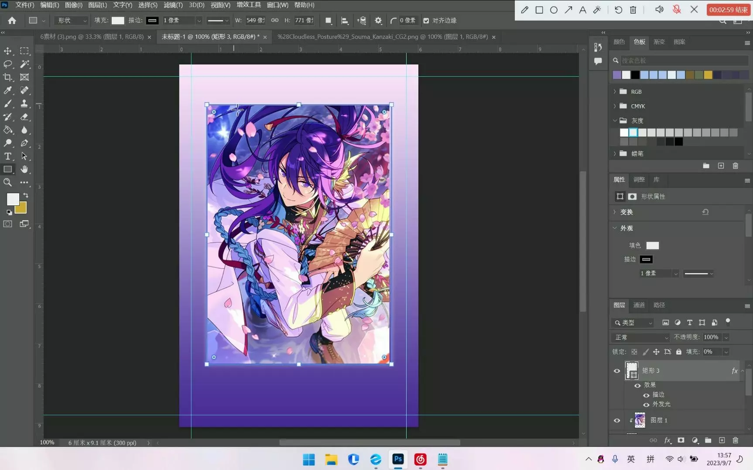The image size is (753, 470).
Task: Open the 路径 panel tab
Action: 659,305
